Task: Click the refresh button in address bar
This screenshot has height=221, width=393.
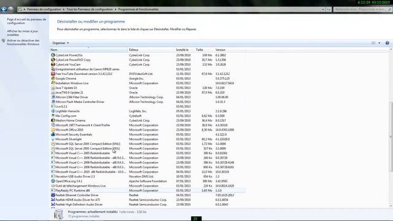Action: 329,9
